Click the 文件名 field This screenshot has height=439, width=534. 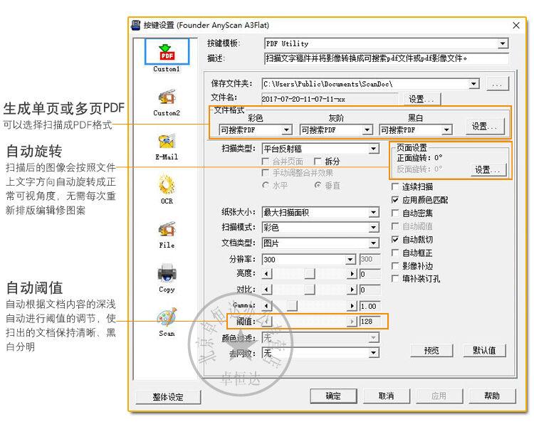[x=330, y=99]
